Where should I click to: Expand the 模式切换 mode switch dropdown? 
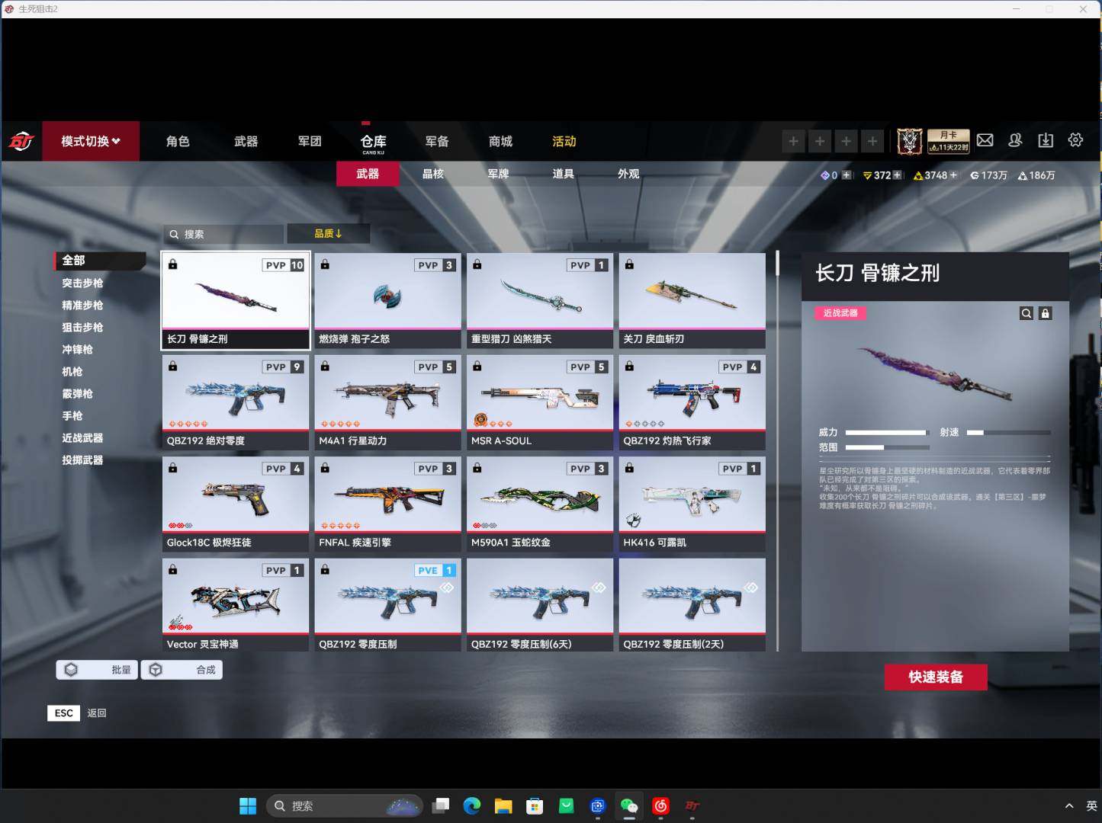tap(91, 141)
